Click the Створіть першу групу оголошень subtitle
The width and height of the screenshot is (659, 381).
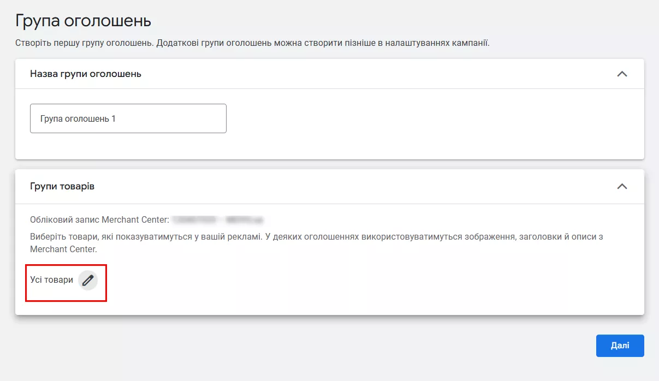(85, 43)
